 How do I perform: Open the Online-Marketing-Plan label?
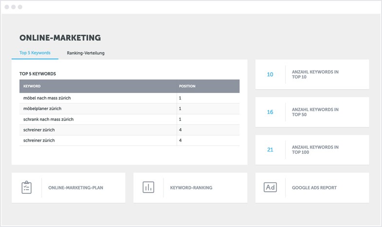(75, 188)
